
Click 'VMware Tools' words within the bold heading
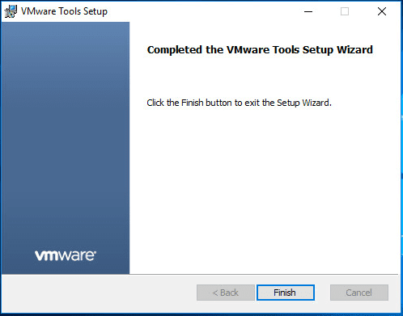263,50
